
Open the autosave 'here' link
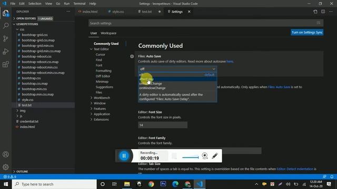230,61
